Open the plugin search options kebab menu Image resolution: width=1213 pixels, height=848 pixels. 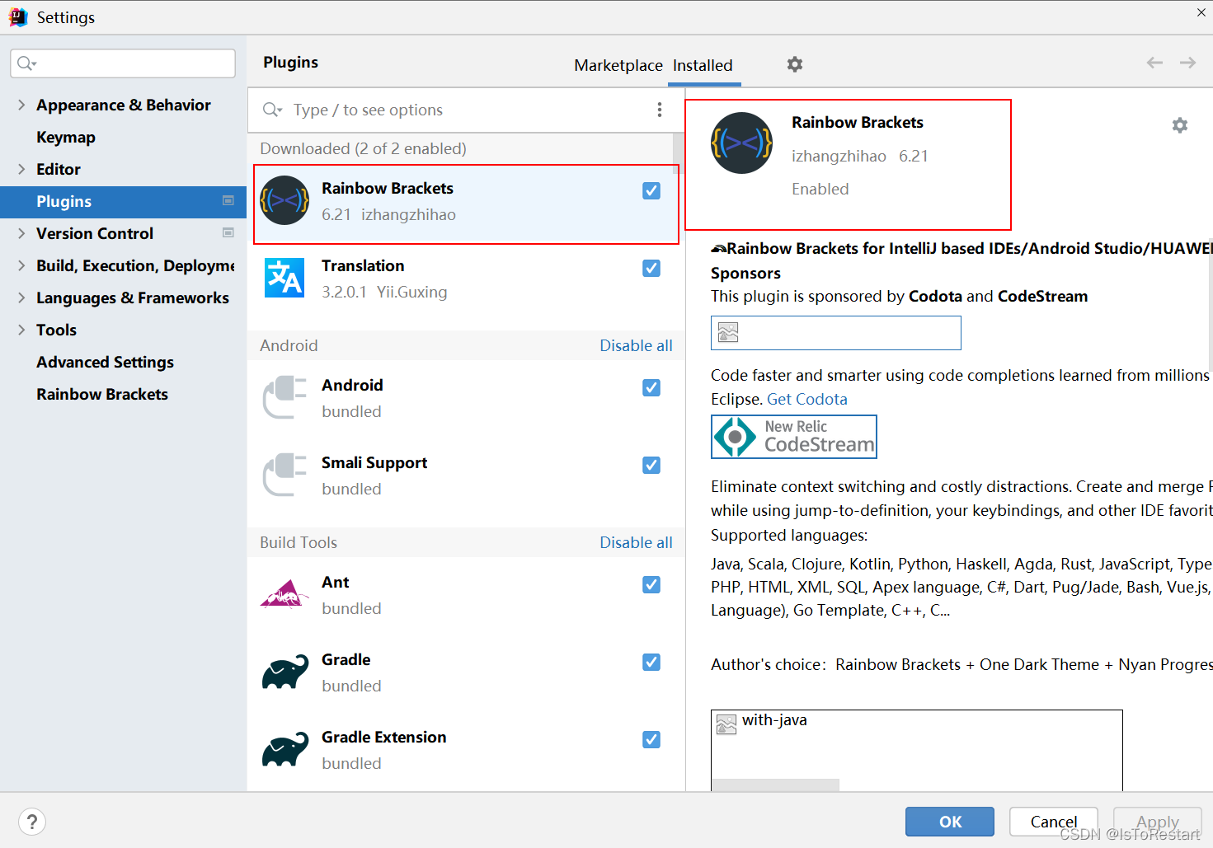[x=660, y=110]
